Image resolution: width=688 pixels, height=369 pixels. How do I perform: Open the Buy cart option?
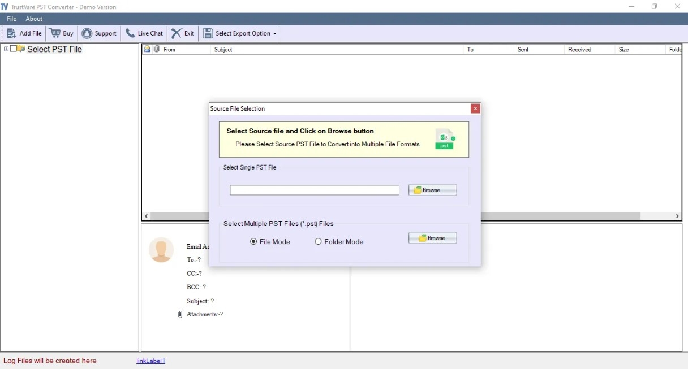click(x=62, y=33)
